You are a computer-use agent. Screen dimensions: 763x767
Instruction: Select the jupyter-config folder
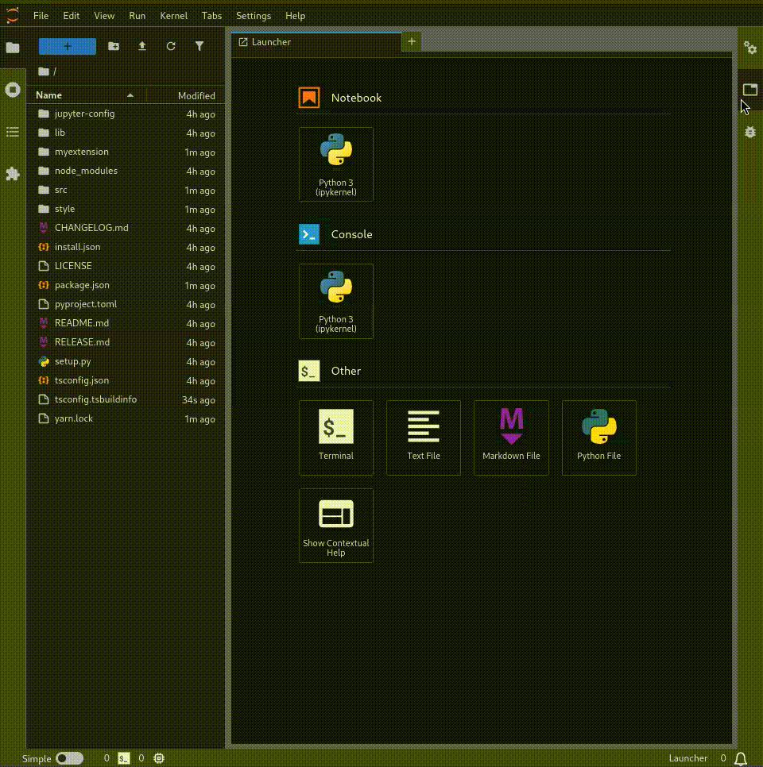click(126, 114)
